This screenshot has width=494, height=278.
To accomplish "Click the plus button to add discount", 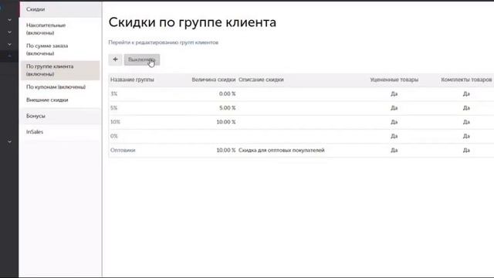I will (115, 59).
